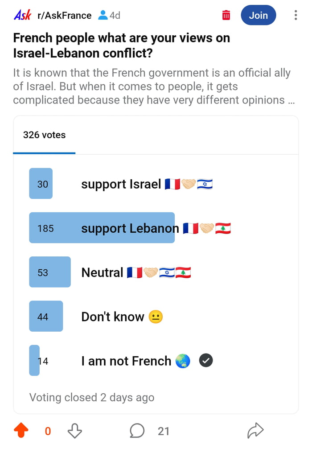This screenshot has width=312, height=449.
Task: Open the '326 votes' tab
Action: [x=44, y=135]
